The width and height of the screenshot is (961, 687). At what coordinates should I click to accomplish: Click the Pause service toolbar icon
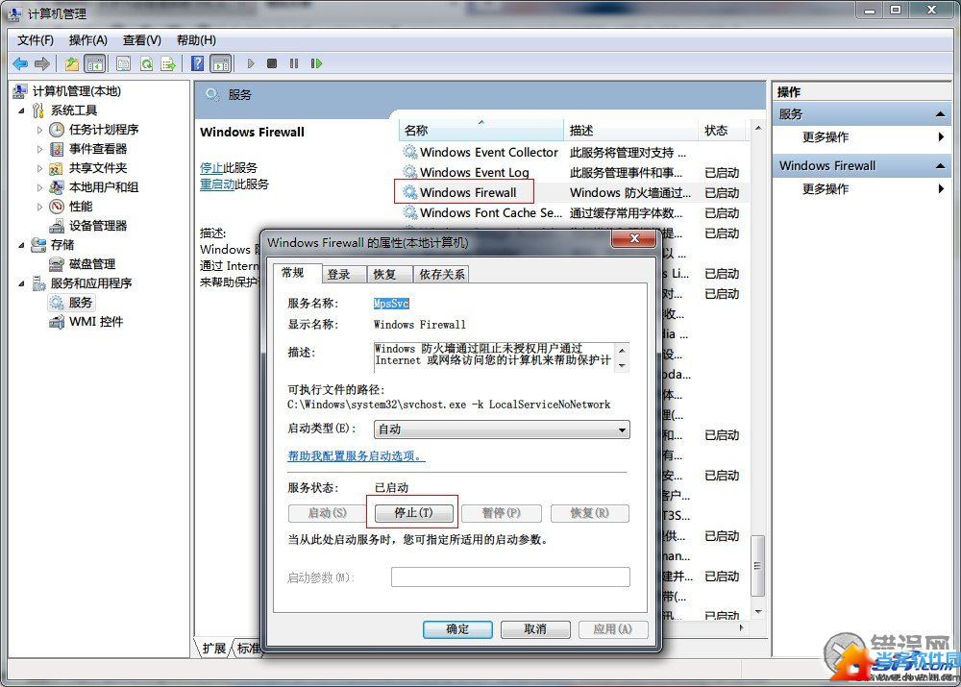294,63
